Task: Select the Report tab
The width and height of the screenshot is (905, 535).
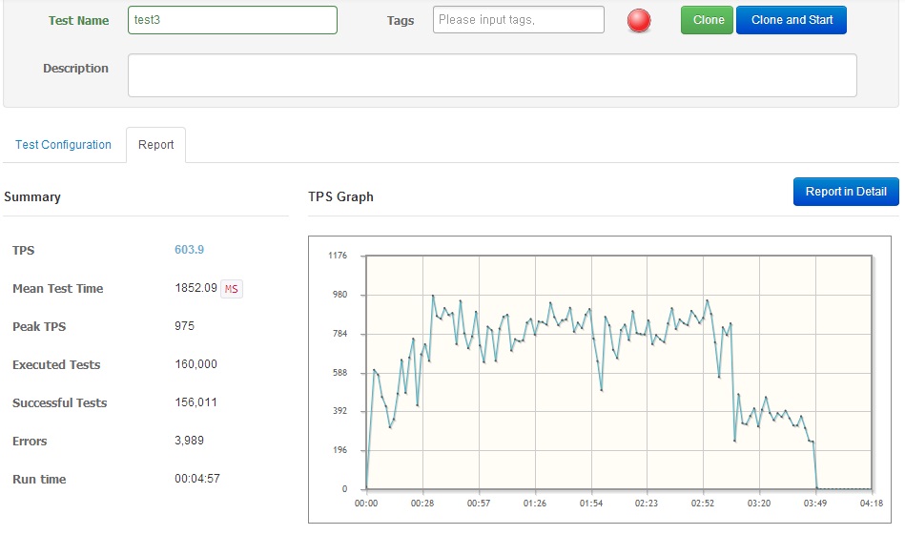Action: [155, 145]
